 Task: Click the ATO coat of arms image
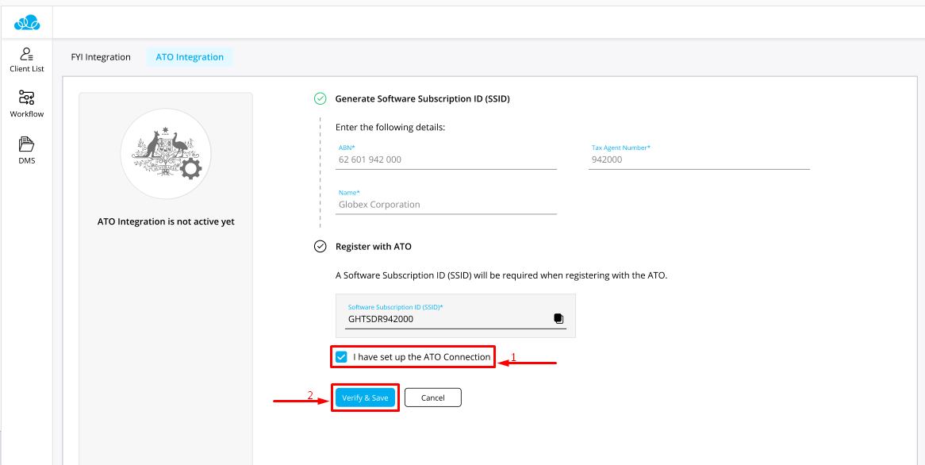coord(166,153)
